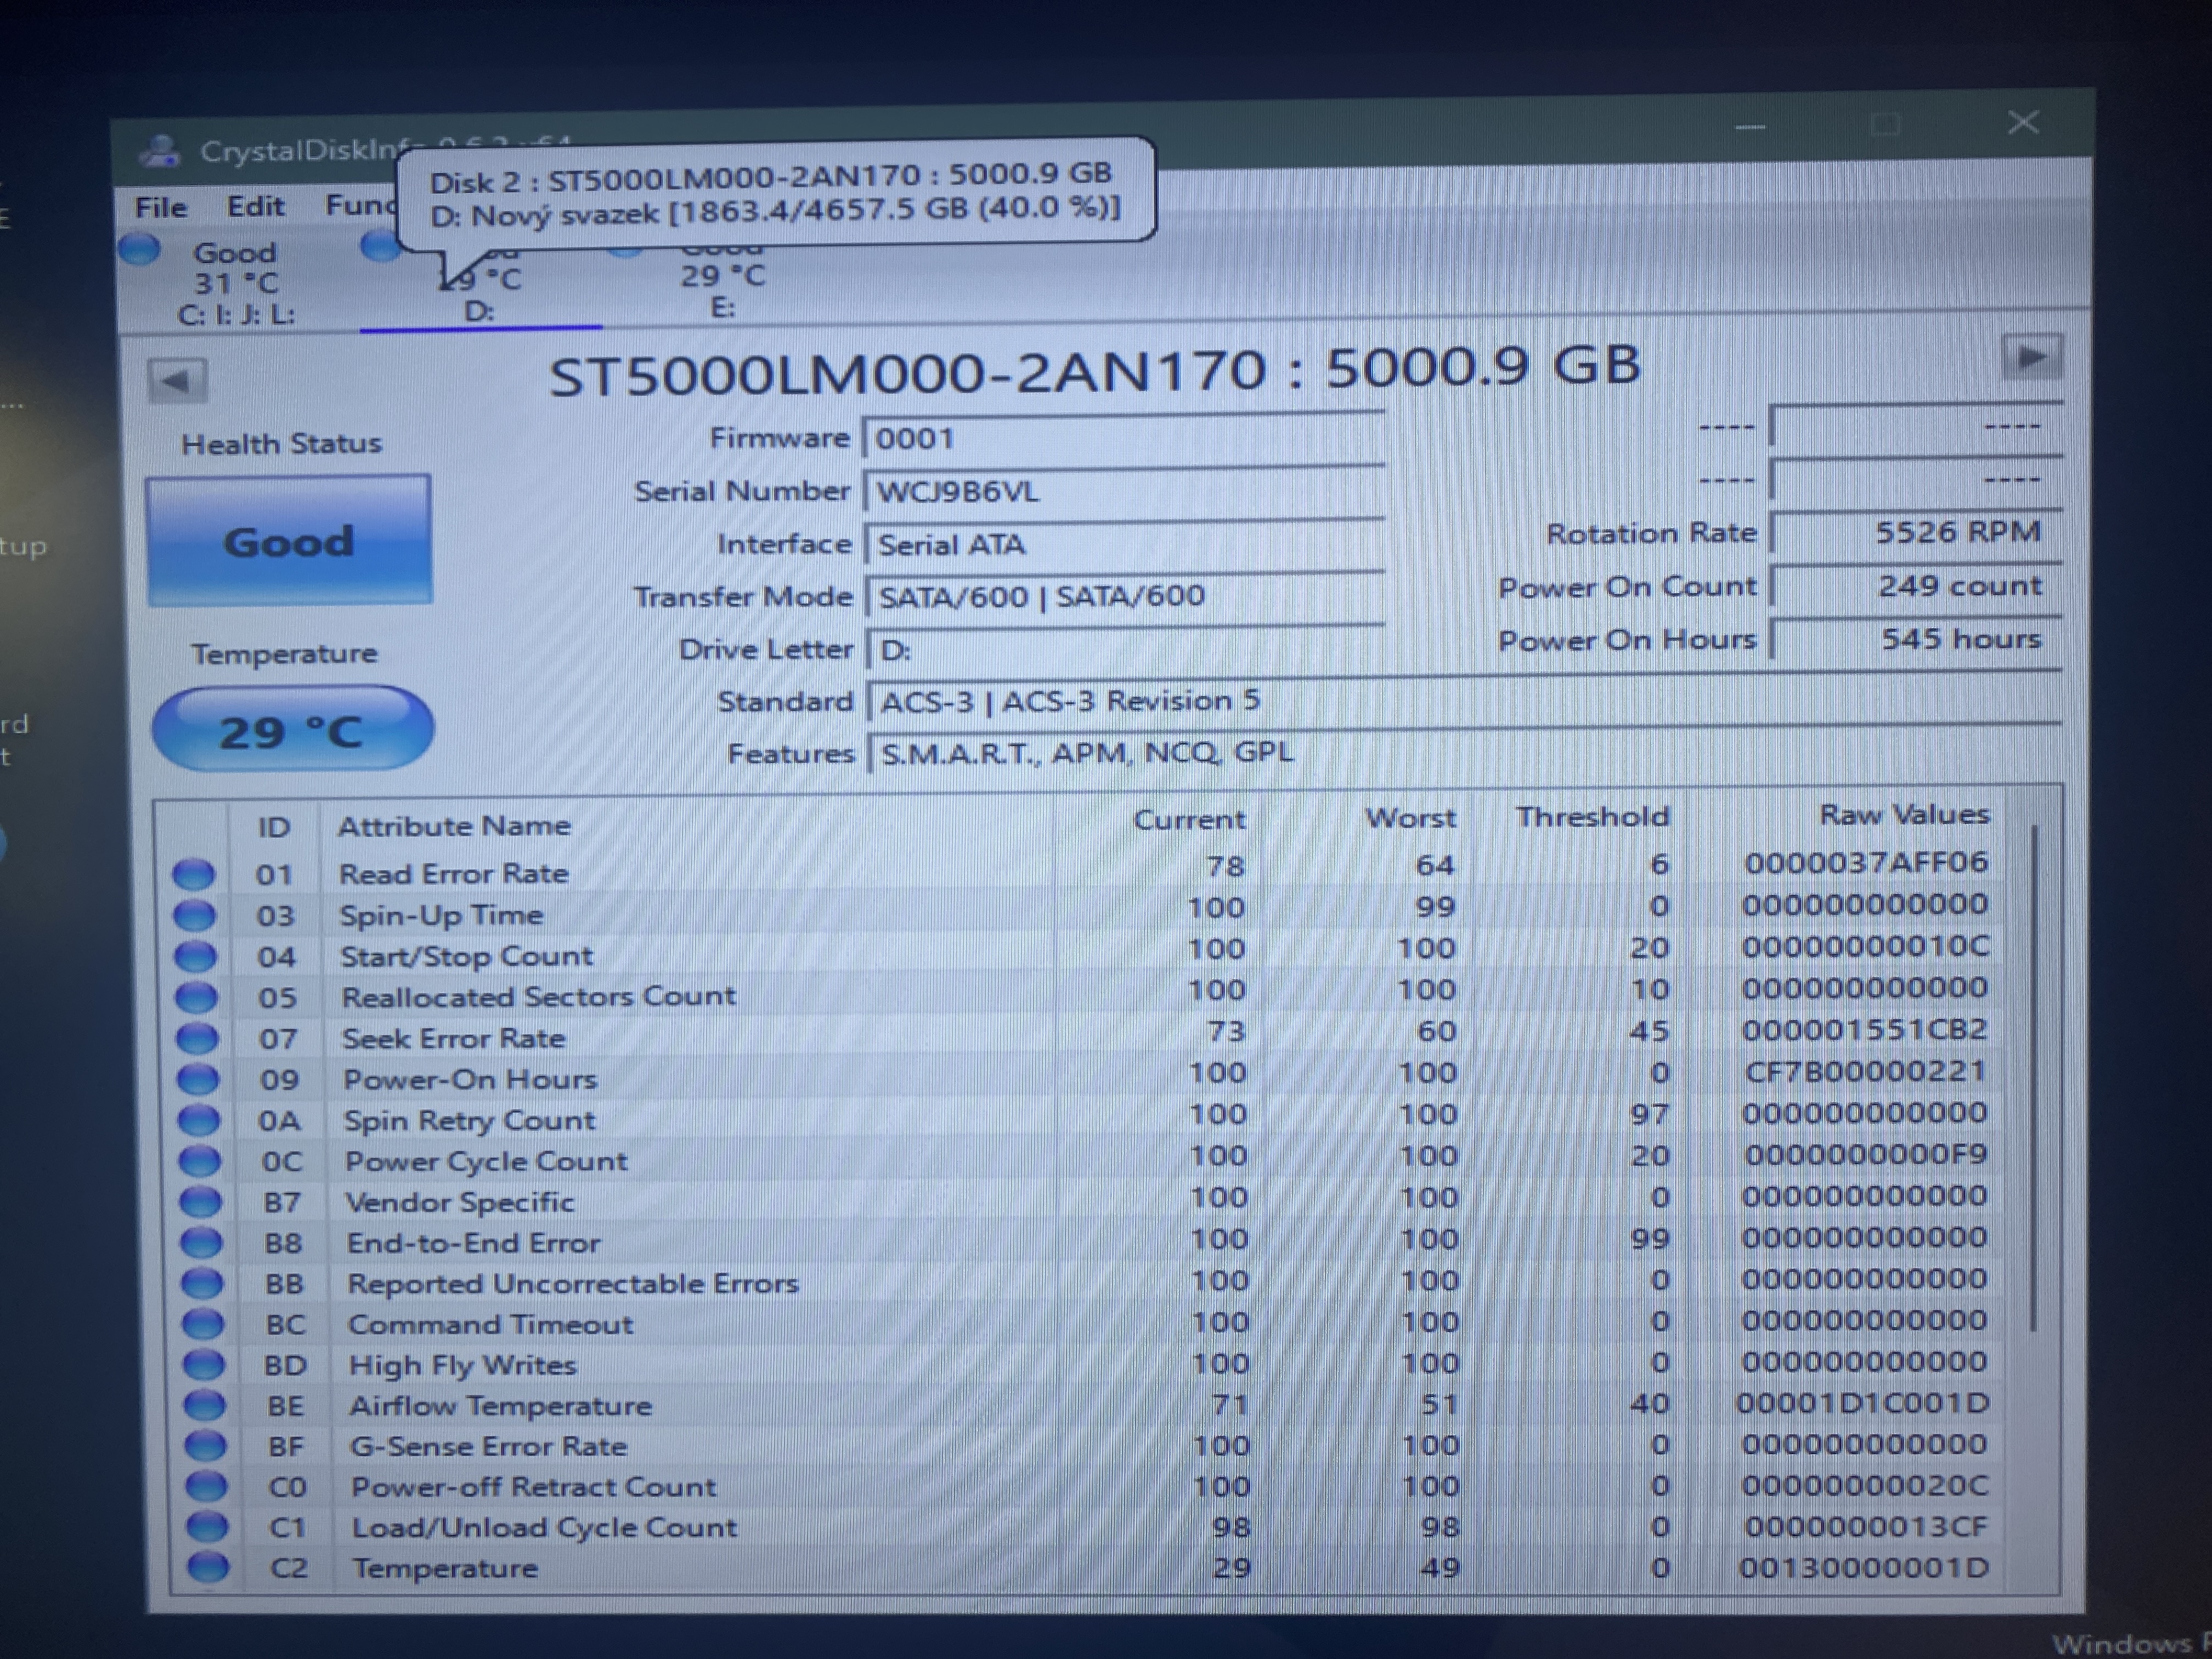
Task: Click status dot for G-Sense Error Rate
Action: click(x=206, y=1446)
